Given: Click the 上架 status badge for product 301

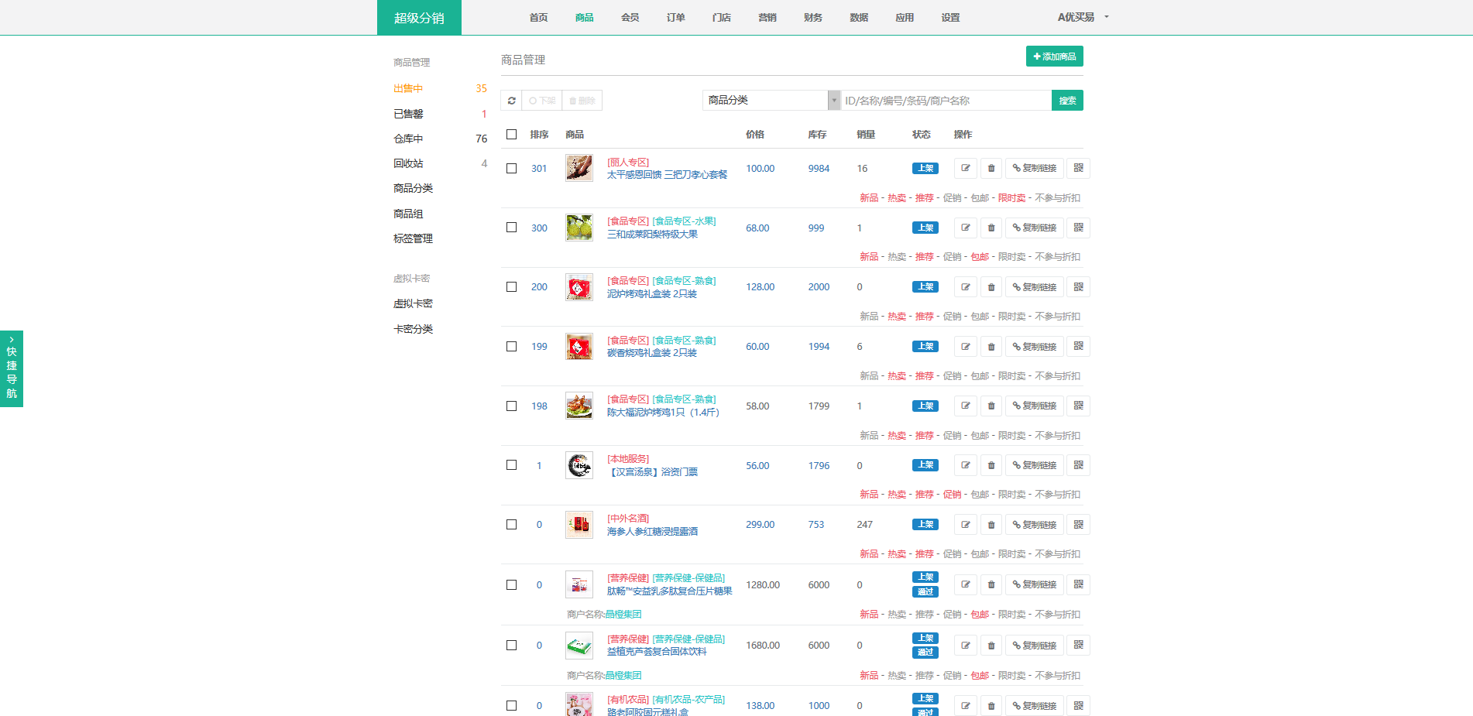Looking at the screenshot, I should (x=925, y=169).
